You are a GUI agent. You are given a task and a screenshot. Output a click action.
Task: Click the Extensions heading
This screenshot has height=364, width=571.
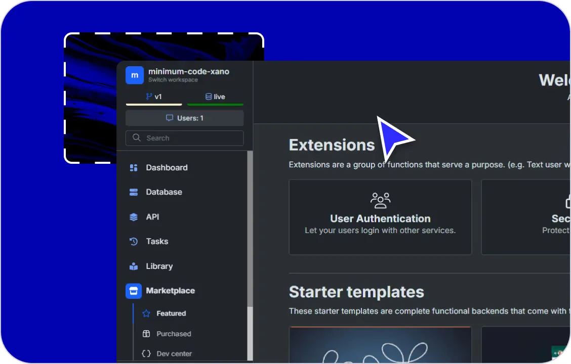(x=332, y=145)
